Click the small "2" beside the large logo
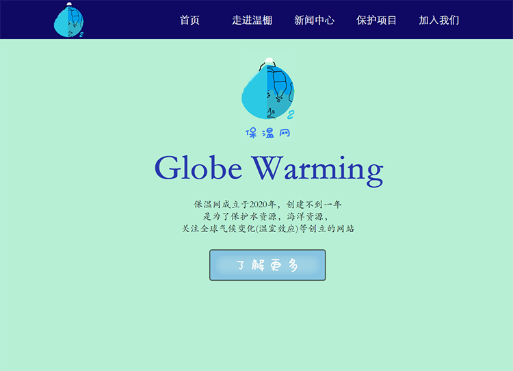This screenshot has height=371, width=513. pos(291,114)
